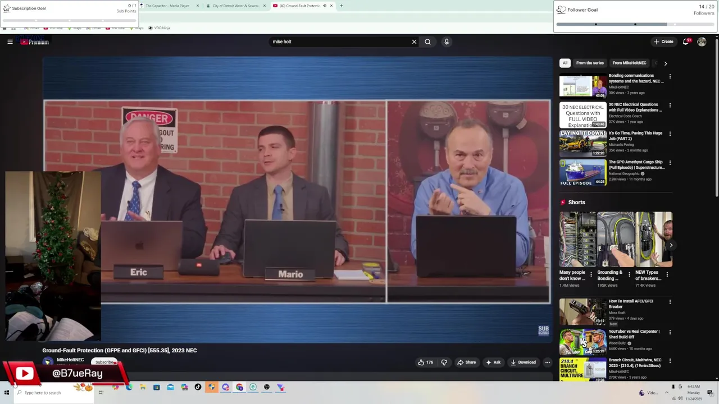Close the City of Detroit Water tab

(265, 6)
